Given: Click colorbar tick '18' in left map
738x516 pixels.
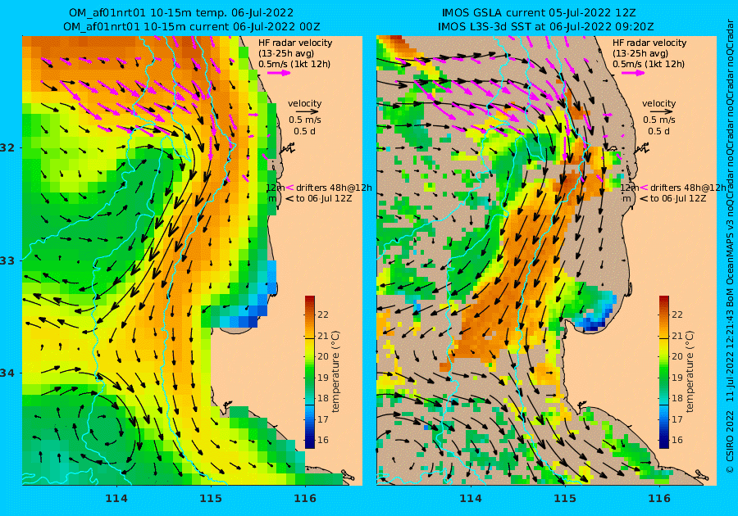Looking at the screenshot, I should coord(323,398).
